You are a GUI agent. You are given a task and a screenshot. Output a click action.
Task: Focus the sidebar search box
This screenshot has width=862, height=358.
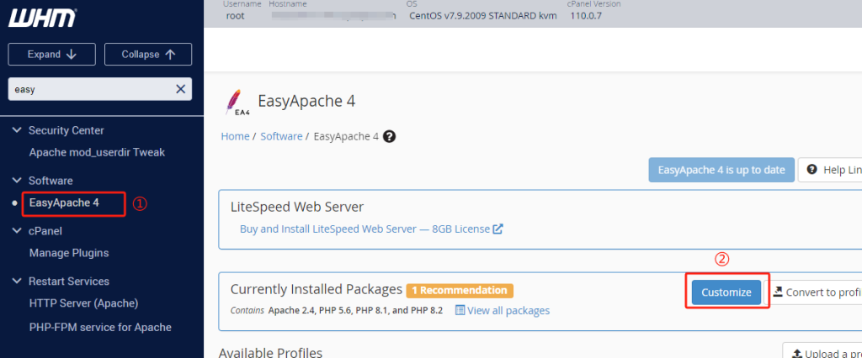(88, 89)
